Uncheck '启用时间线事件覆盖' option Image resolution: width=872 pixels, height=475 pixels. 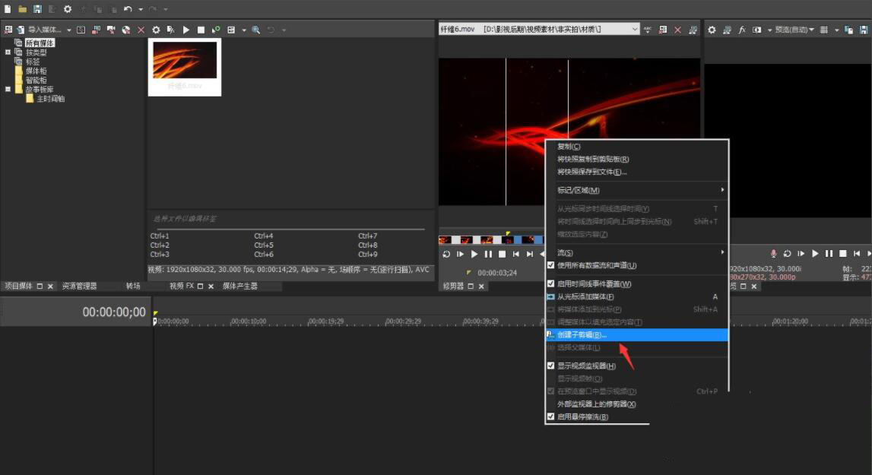[551, 283]
